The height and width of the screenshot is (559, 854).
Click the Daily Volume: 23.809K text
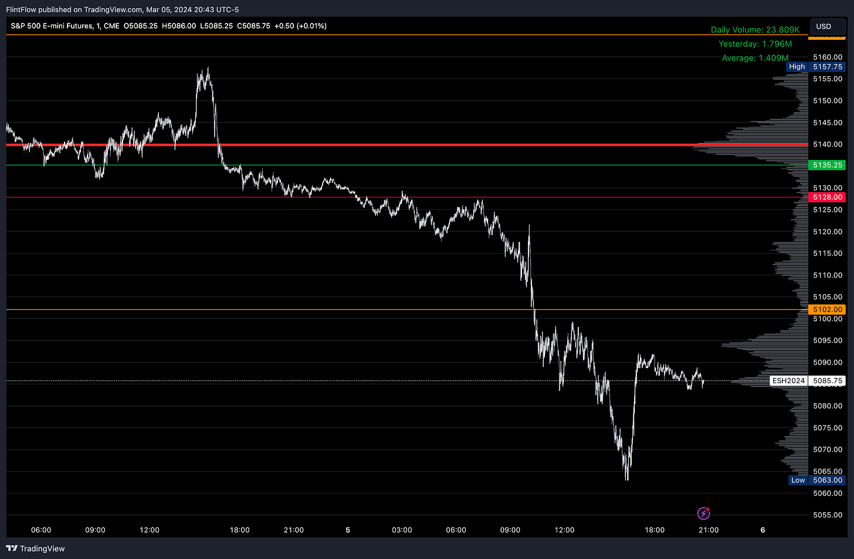755,30
